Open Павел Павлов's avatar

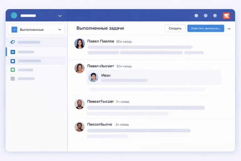[80, 44]
